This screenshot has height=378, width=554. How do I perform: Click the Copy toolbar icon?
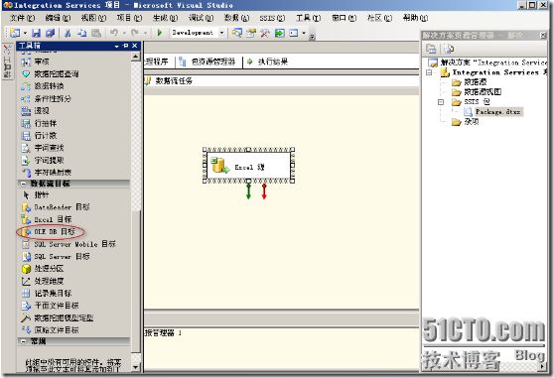coord(82,33)
